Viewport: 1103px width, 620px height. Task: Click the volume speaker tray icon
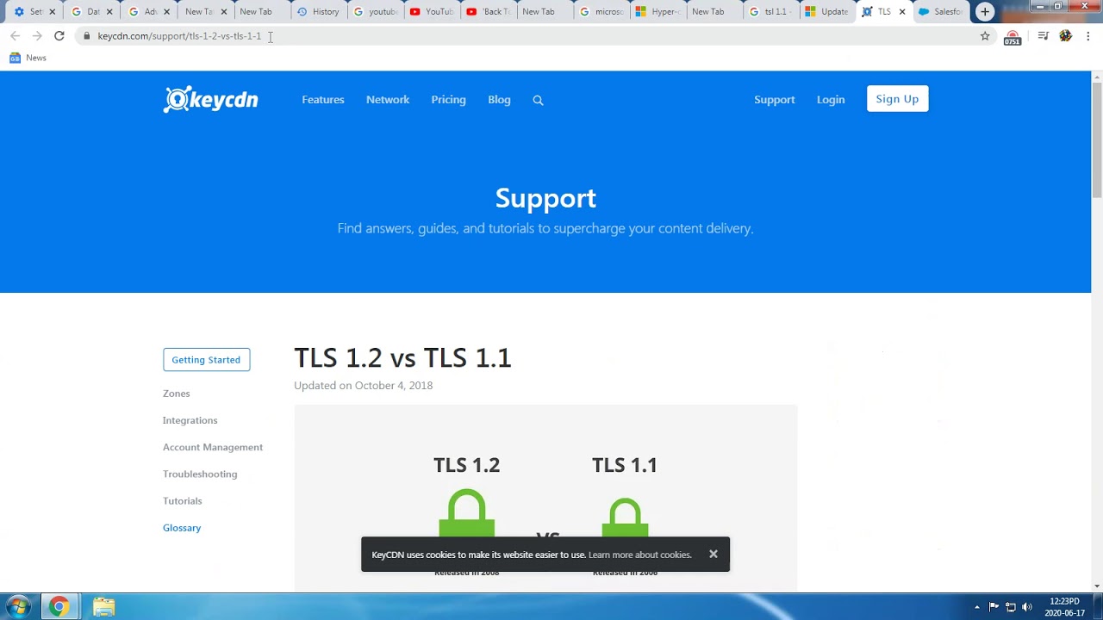tap(1027, 606)
